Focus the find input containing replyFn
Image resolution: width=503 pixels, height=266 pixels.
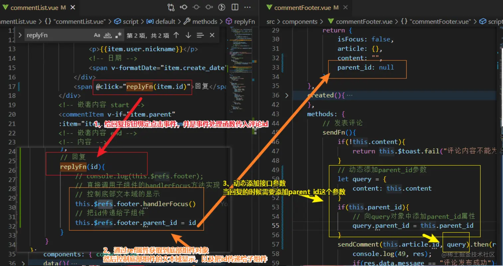[x=58, y=35]
